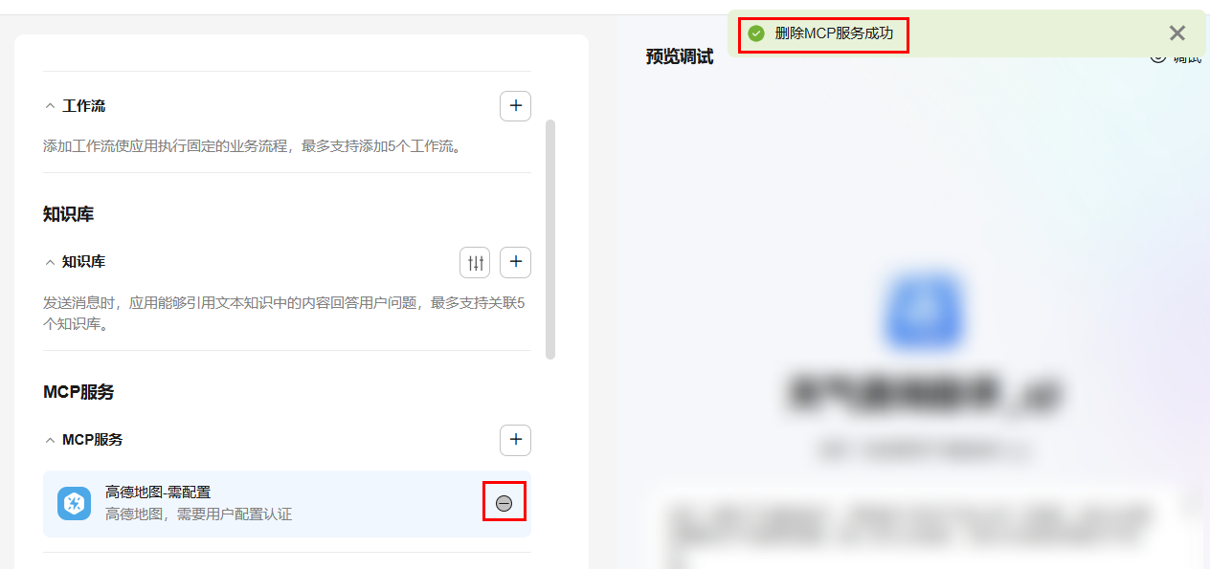Click the 工作流 section label text
1210x569 pixels.
pos(84,106)
